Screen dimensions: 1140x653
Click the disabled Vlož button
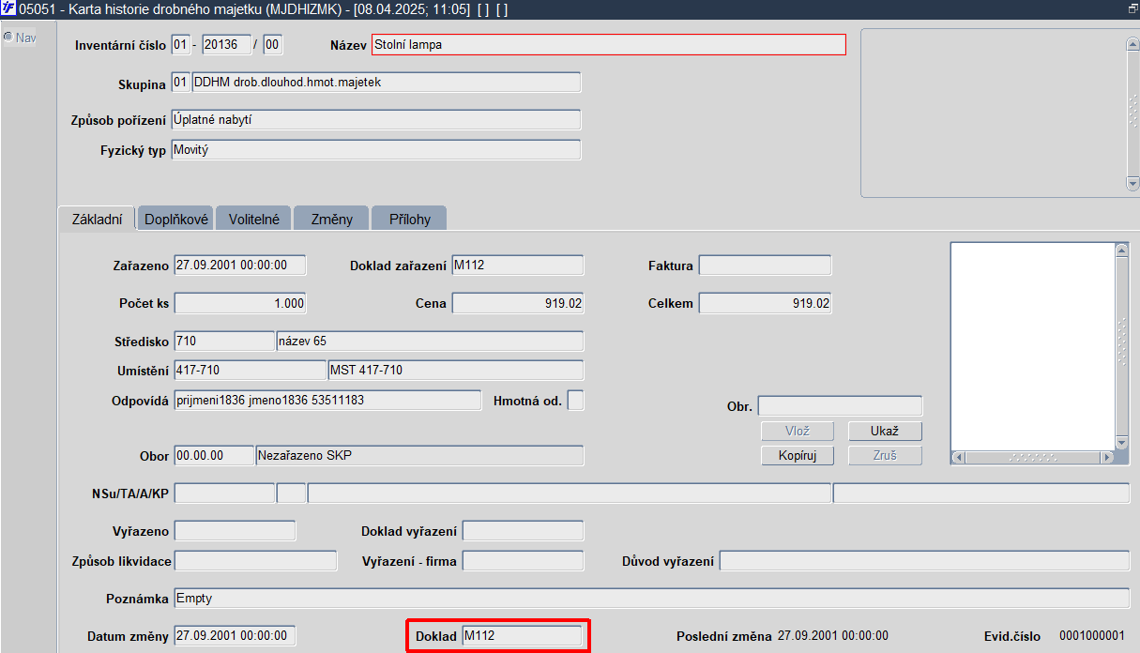(x=798, y=432)
